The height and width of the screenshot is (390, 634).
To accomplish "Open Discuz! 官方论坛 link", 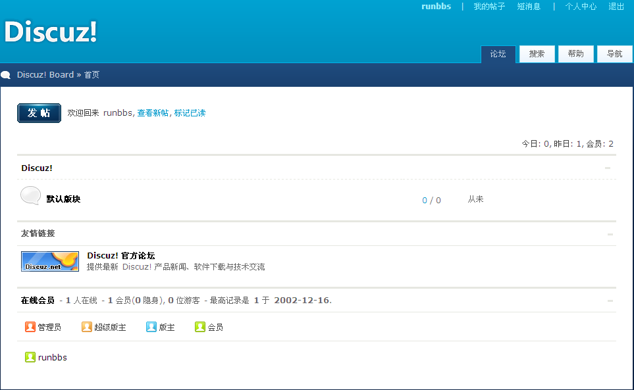I will (121, 256).
